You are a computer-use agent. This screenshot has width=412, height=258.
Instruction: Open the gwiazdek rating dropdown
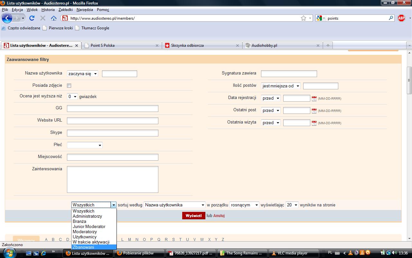72,96
